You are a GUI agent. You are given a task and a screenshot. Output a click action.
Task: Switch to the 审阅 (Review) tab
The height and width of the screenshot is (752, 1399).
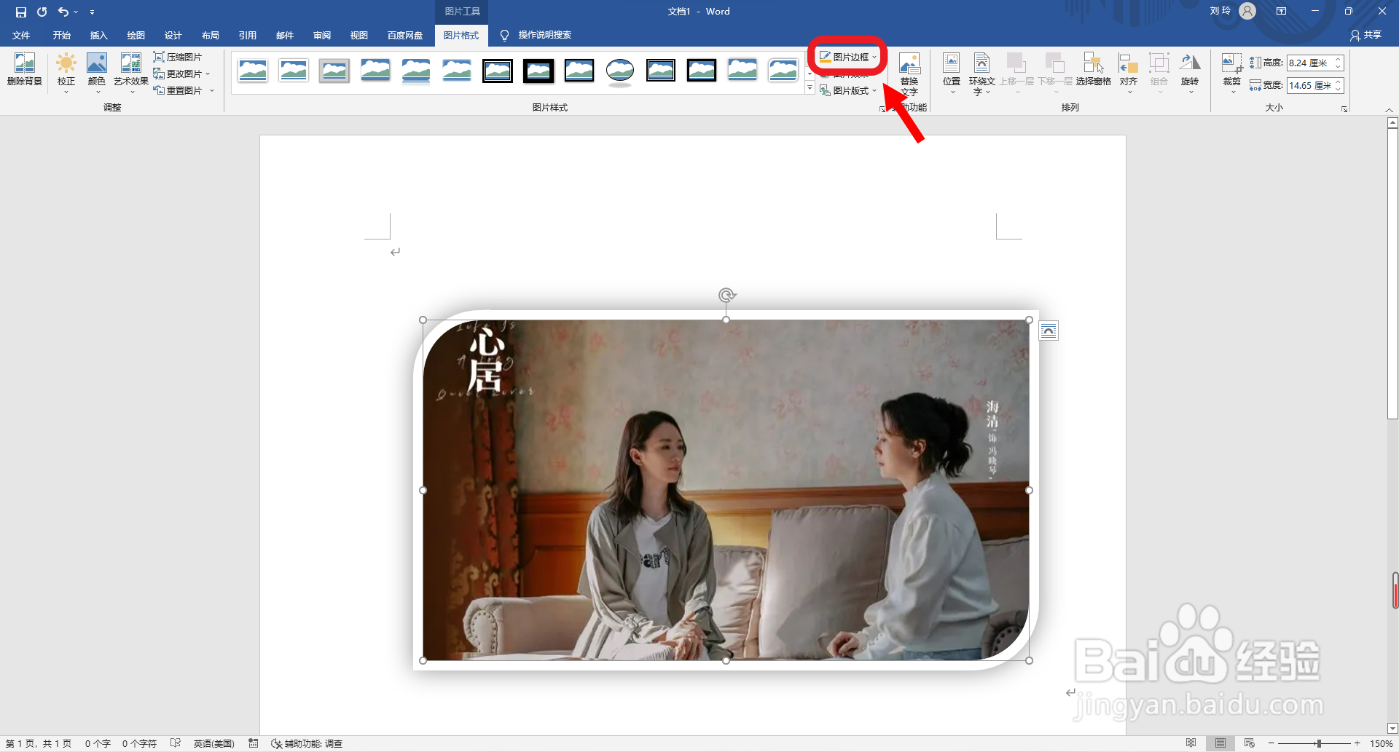pyautogui.click(x=321, y=35)
